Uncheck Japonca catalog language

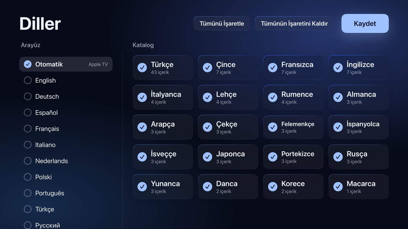click(228, 157)
